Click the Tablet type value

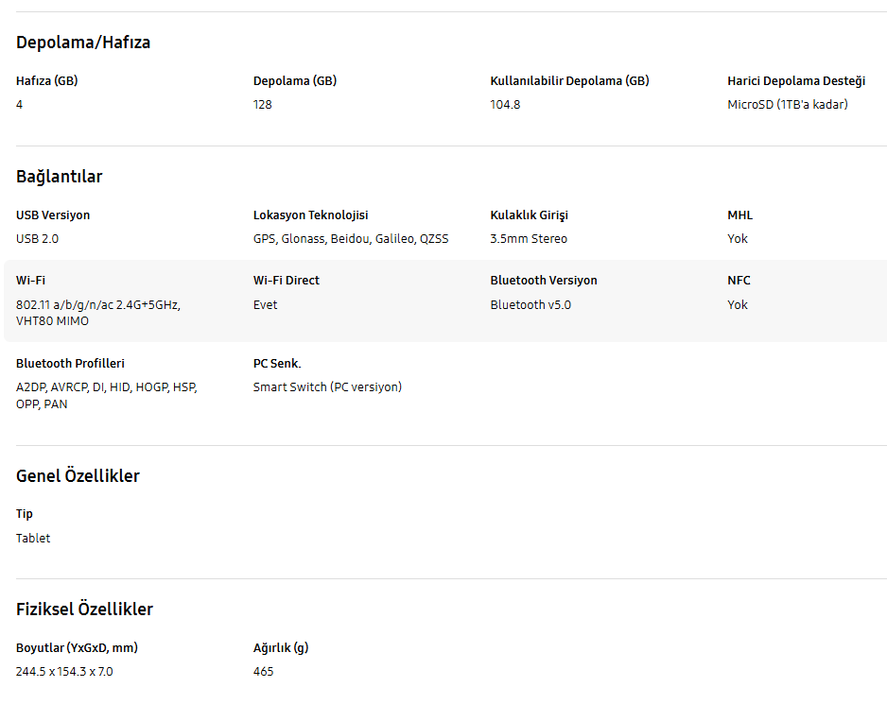point(33,539)
